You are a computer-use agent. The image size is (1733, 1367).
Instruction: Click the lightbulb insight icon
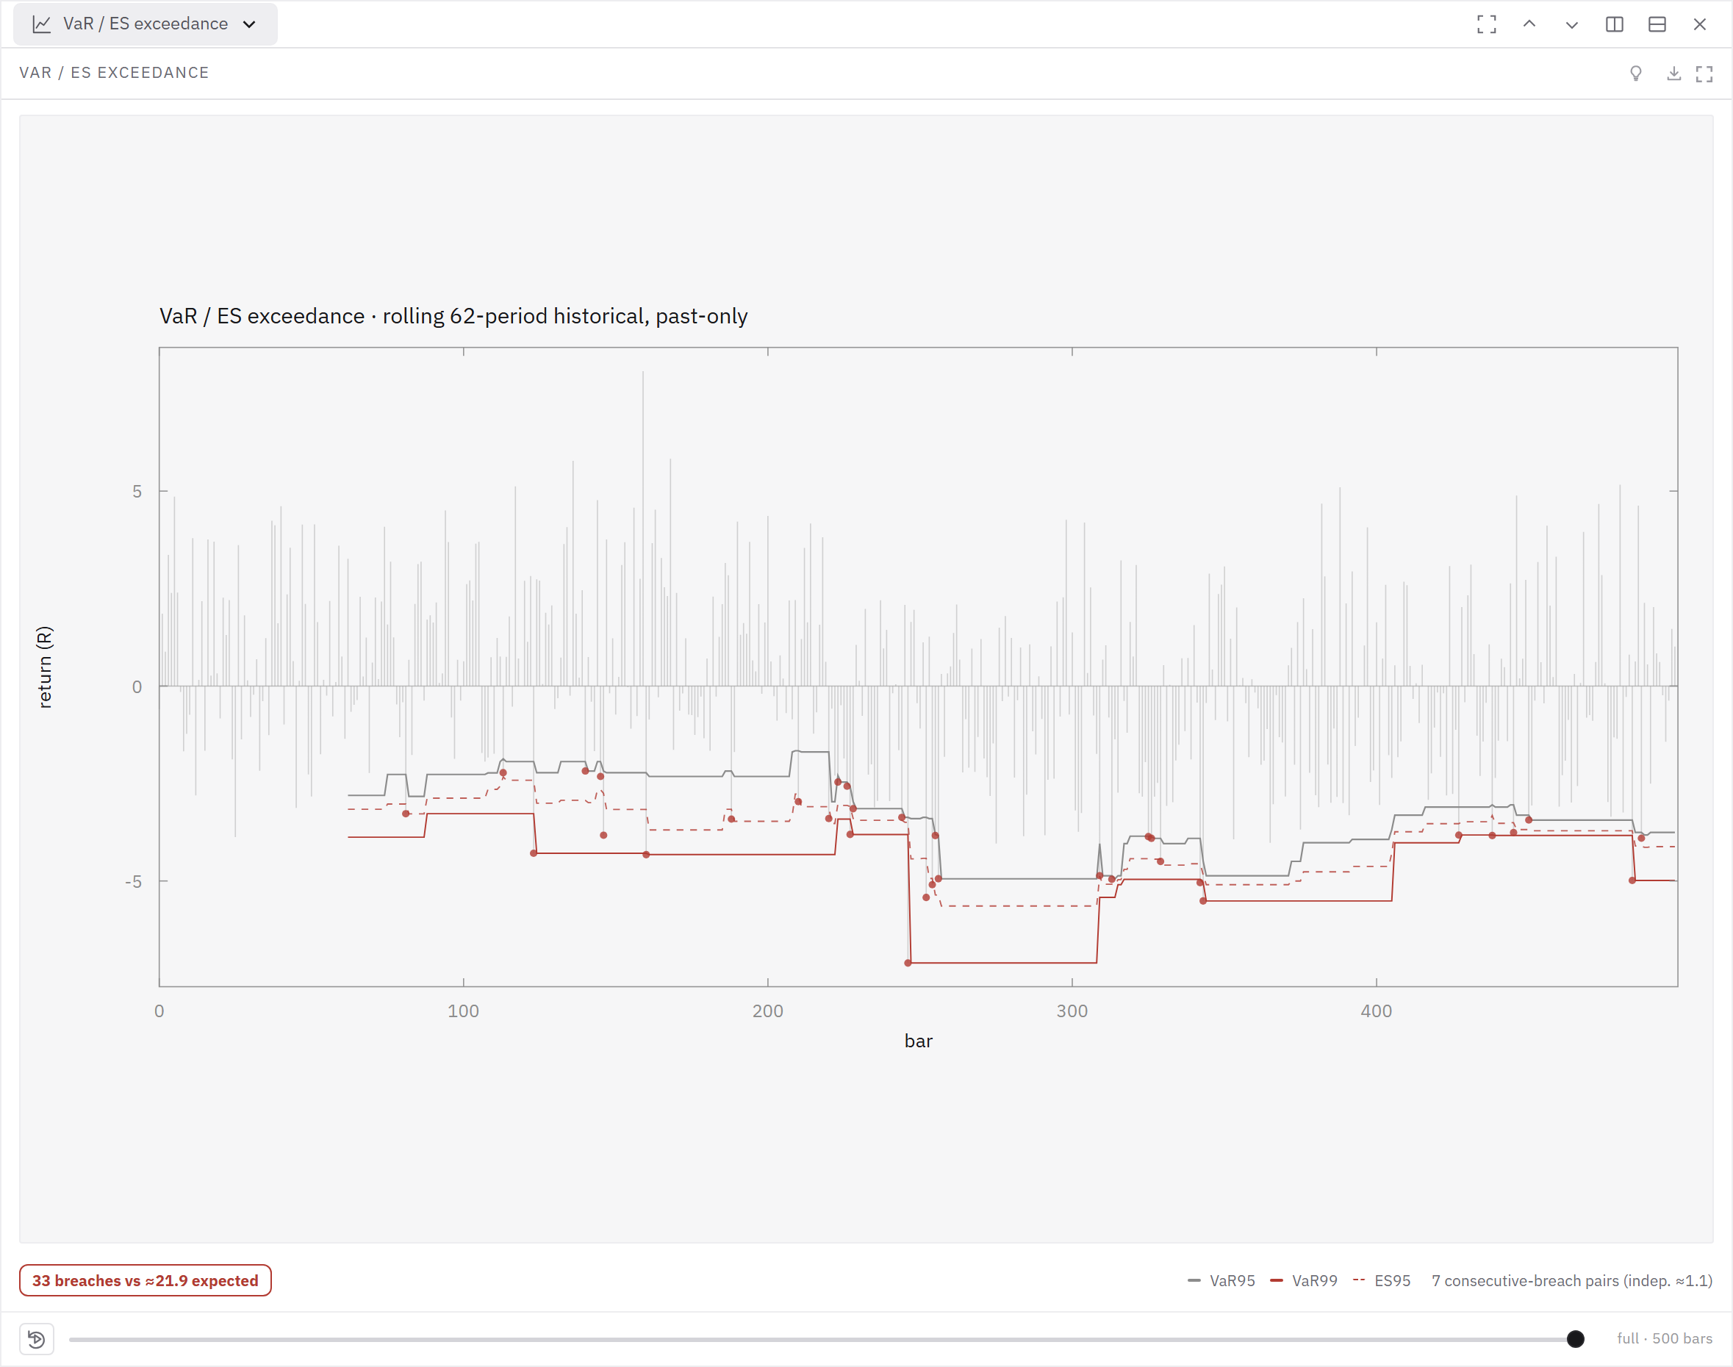(1636, 73)
